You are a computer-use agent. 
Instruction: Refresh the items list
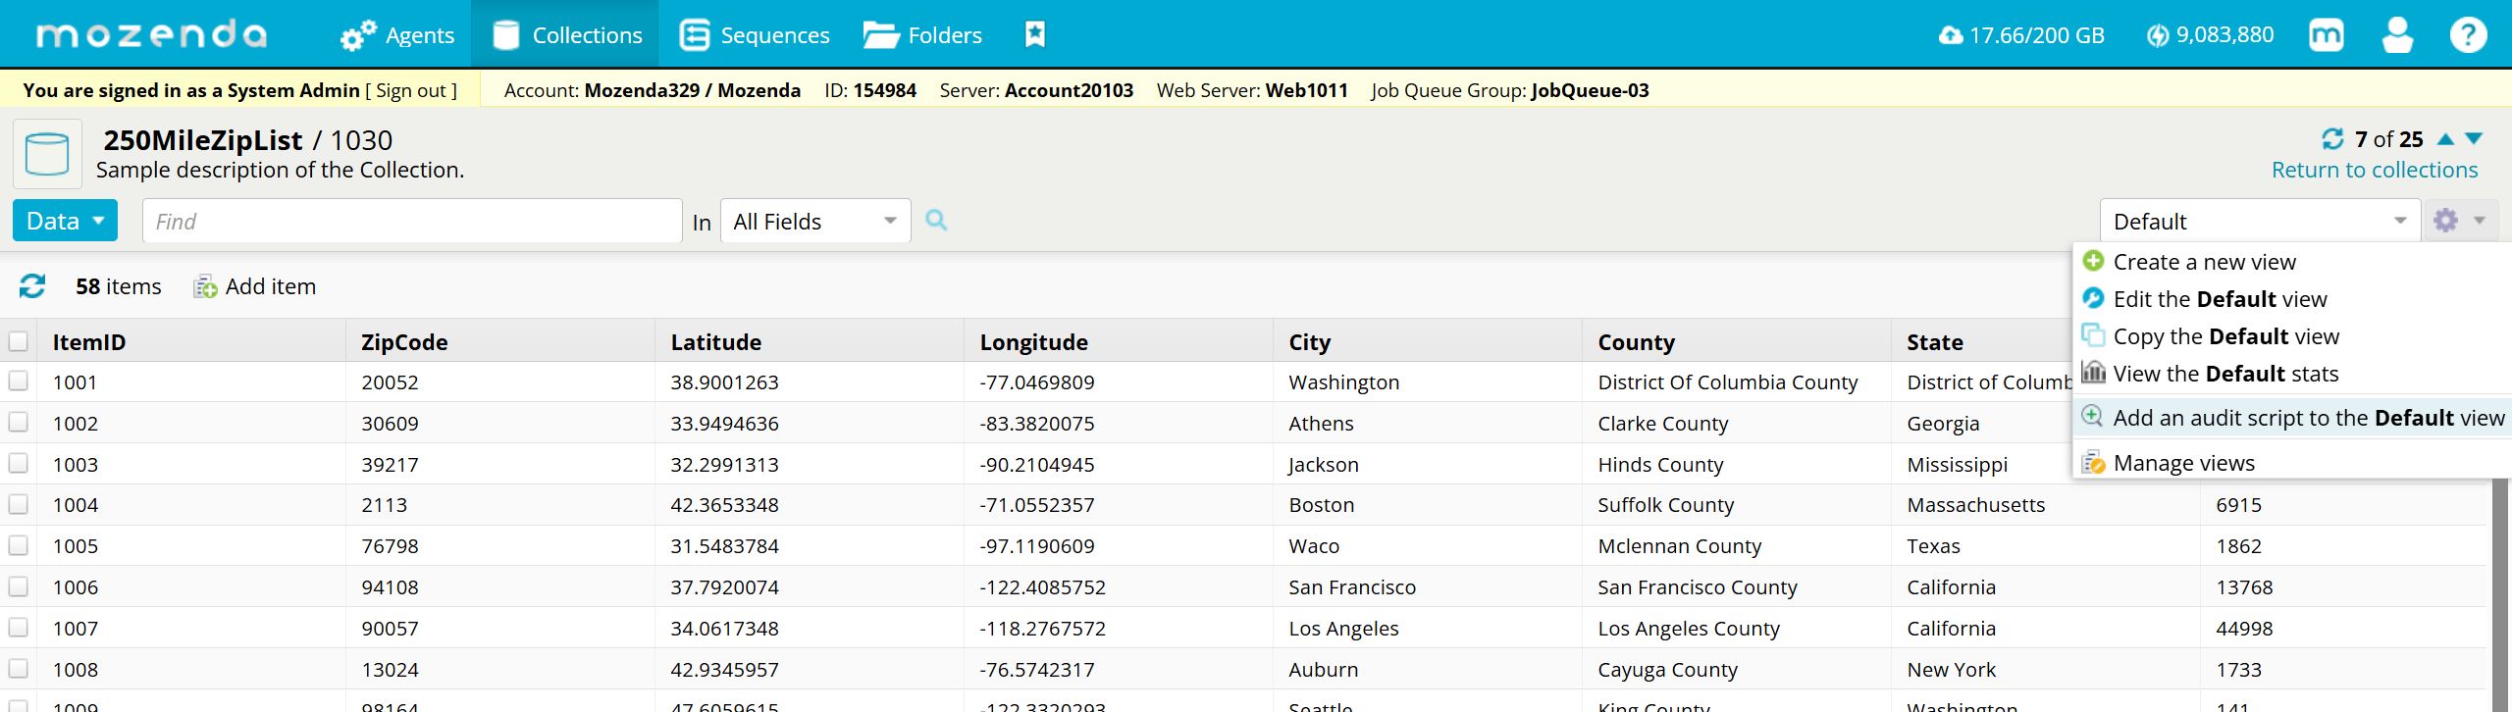(32, 286)
